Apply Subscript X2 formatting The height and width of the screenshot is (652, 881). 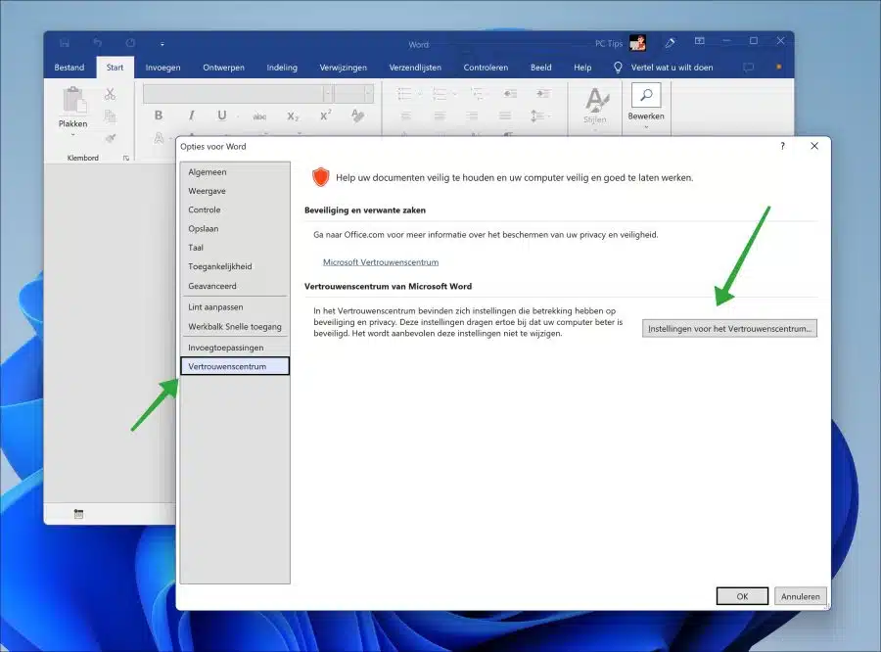coord(293,116)
